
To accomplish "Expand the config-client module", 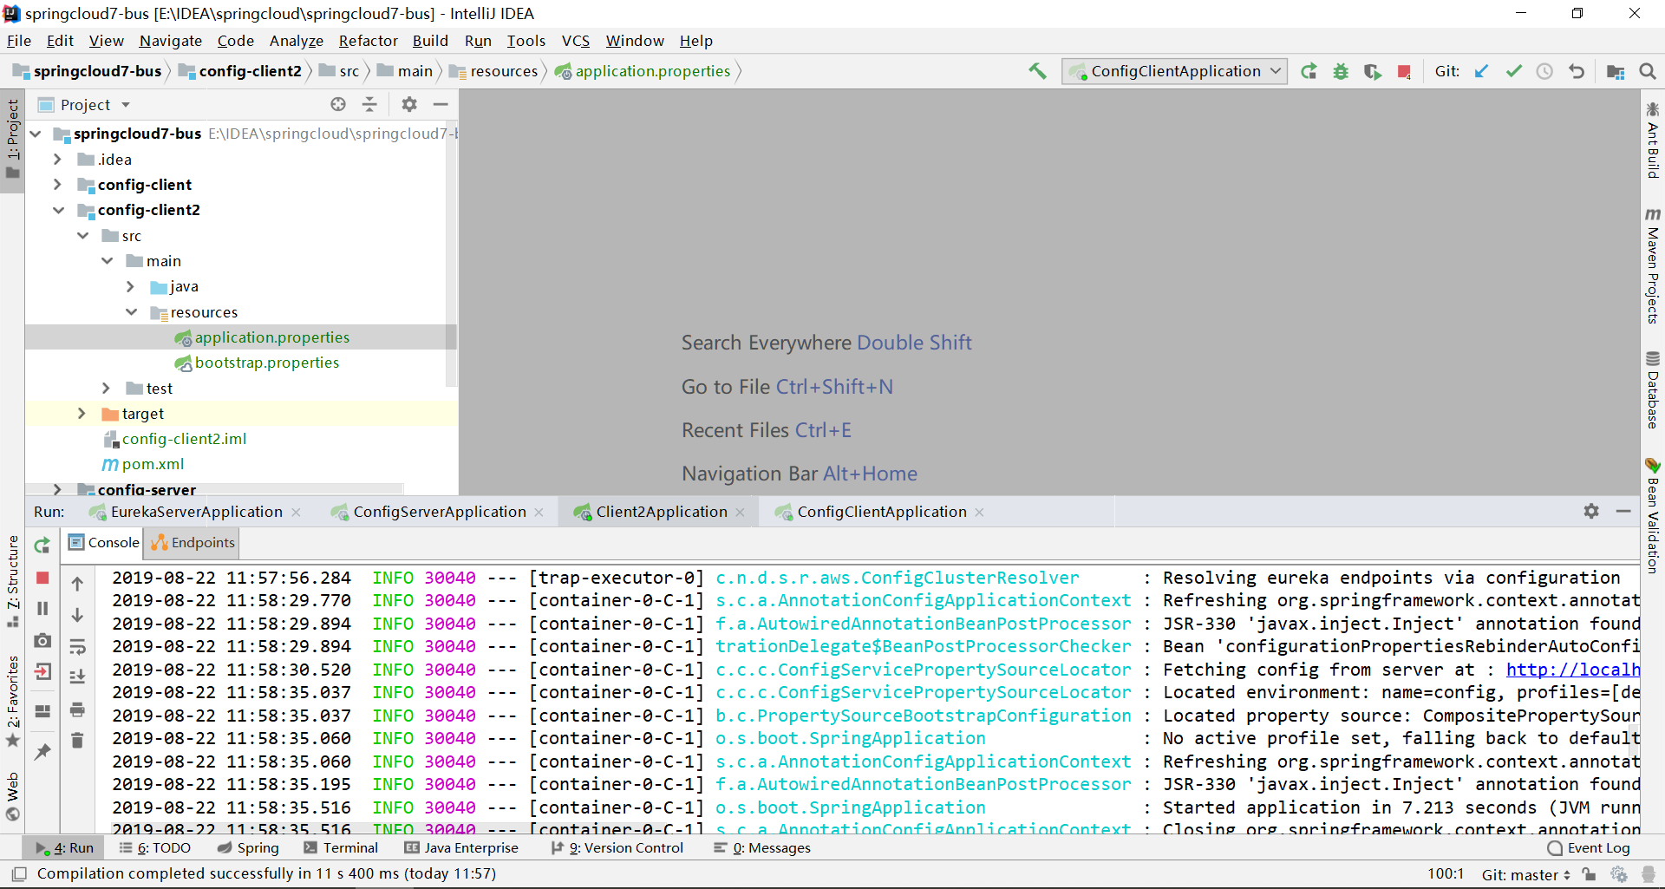I will tap(57, 185).
